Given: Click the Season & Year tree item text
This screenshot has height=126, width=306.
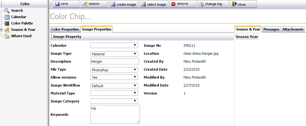Looking at the screenshot, I should 23,30.
